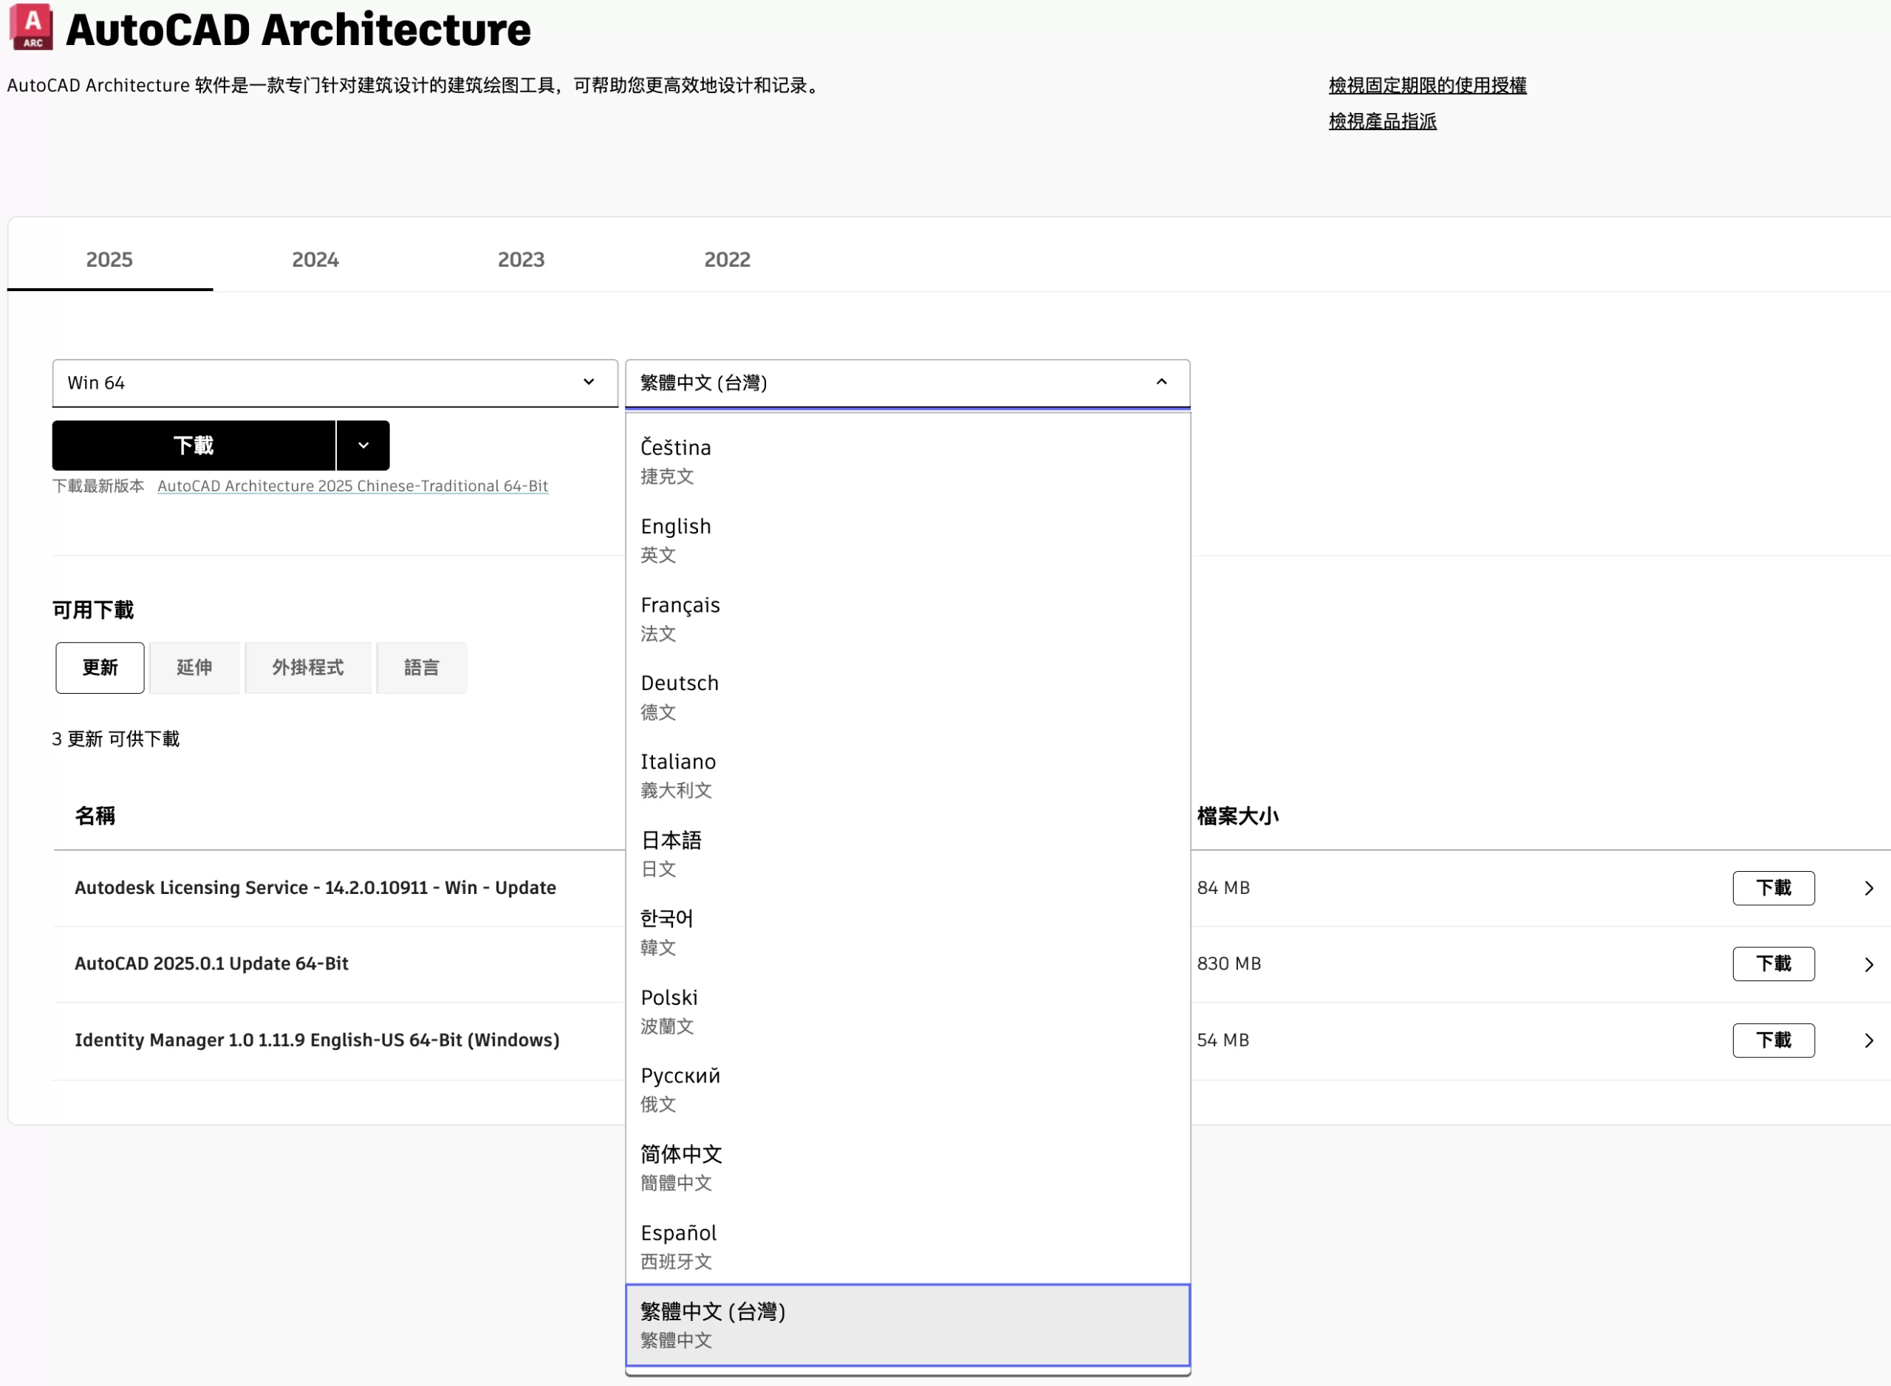Select the 2022 version tab
The image size is (1891, 1386).
pyautogui.click(x=726, y=259)
